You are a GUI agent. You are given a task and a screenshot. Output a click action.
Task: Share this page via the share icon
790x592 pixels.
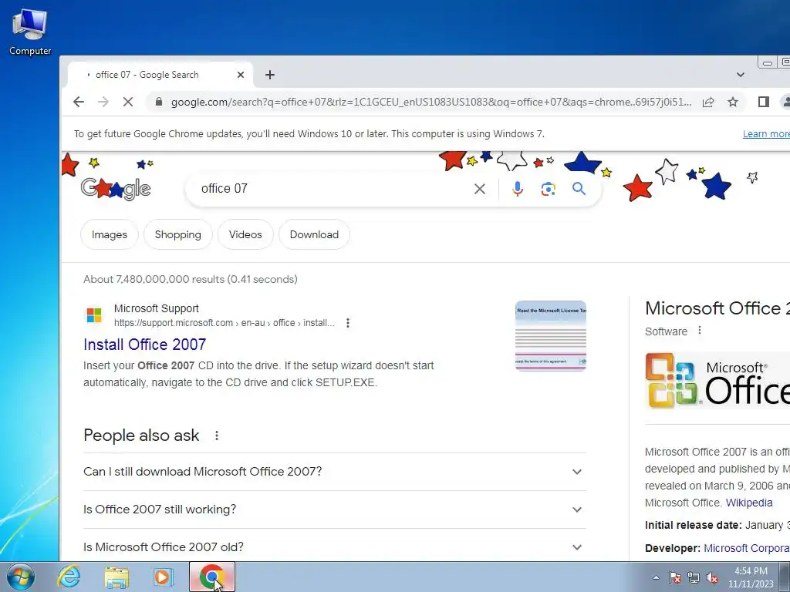[708, 103]
